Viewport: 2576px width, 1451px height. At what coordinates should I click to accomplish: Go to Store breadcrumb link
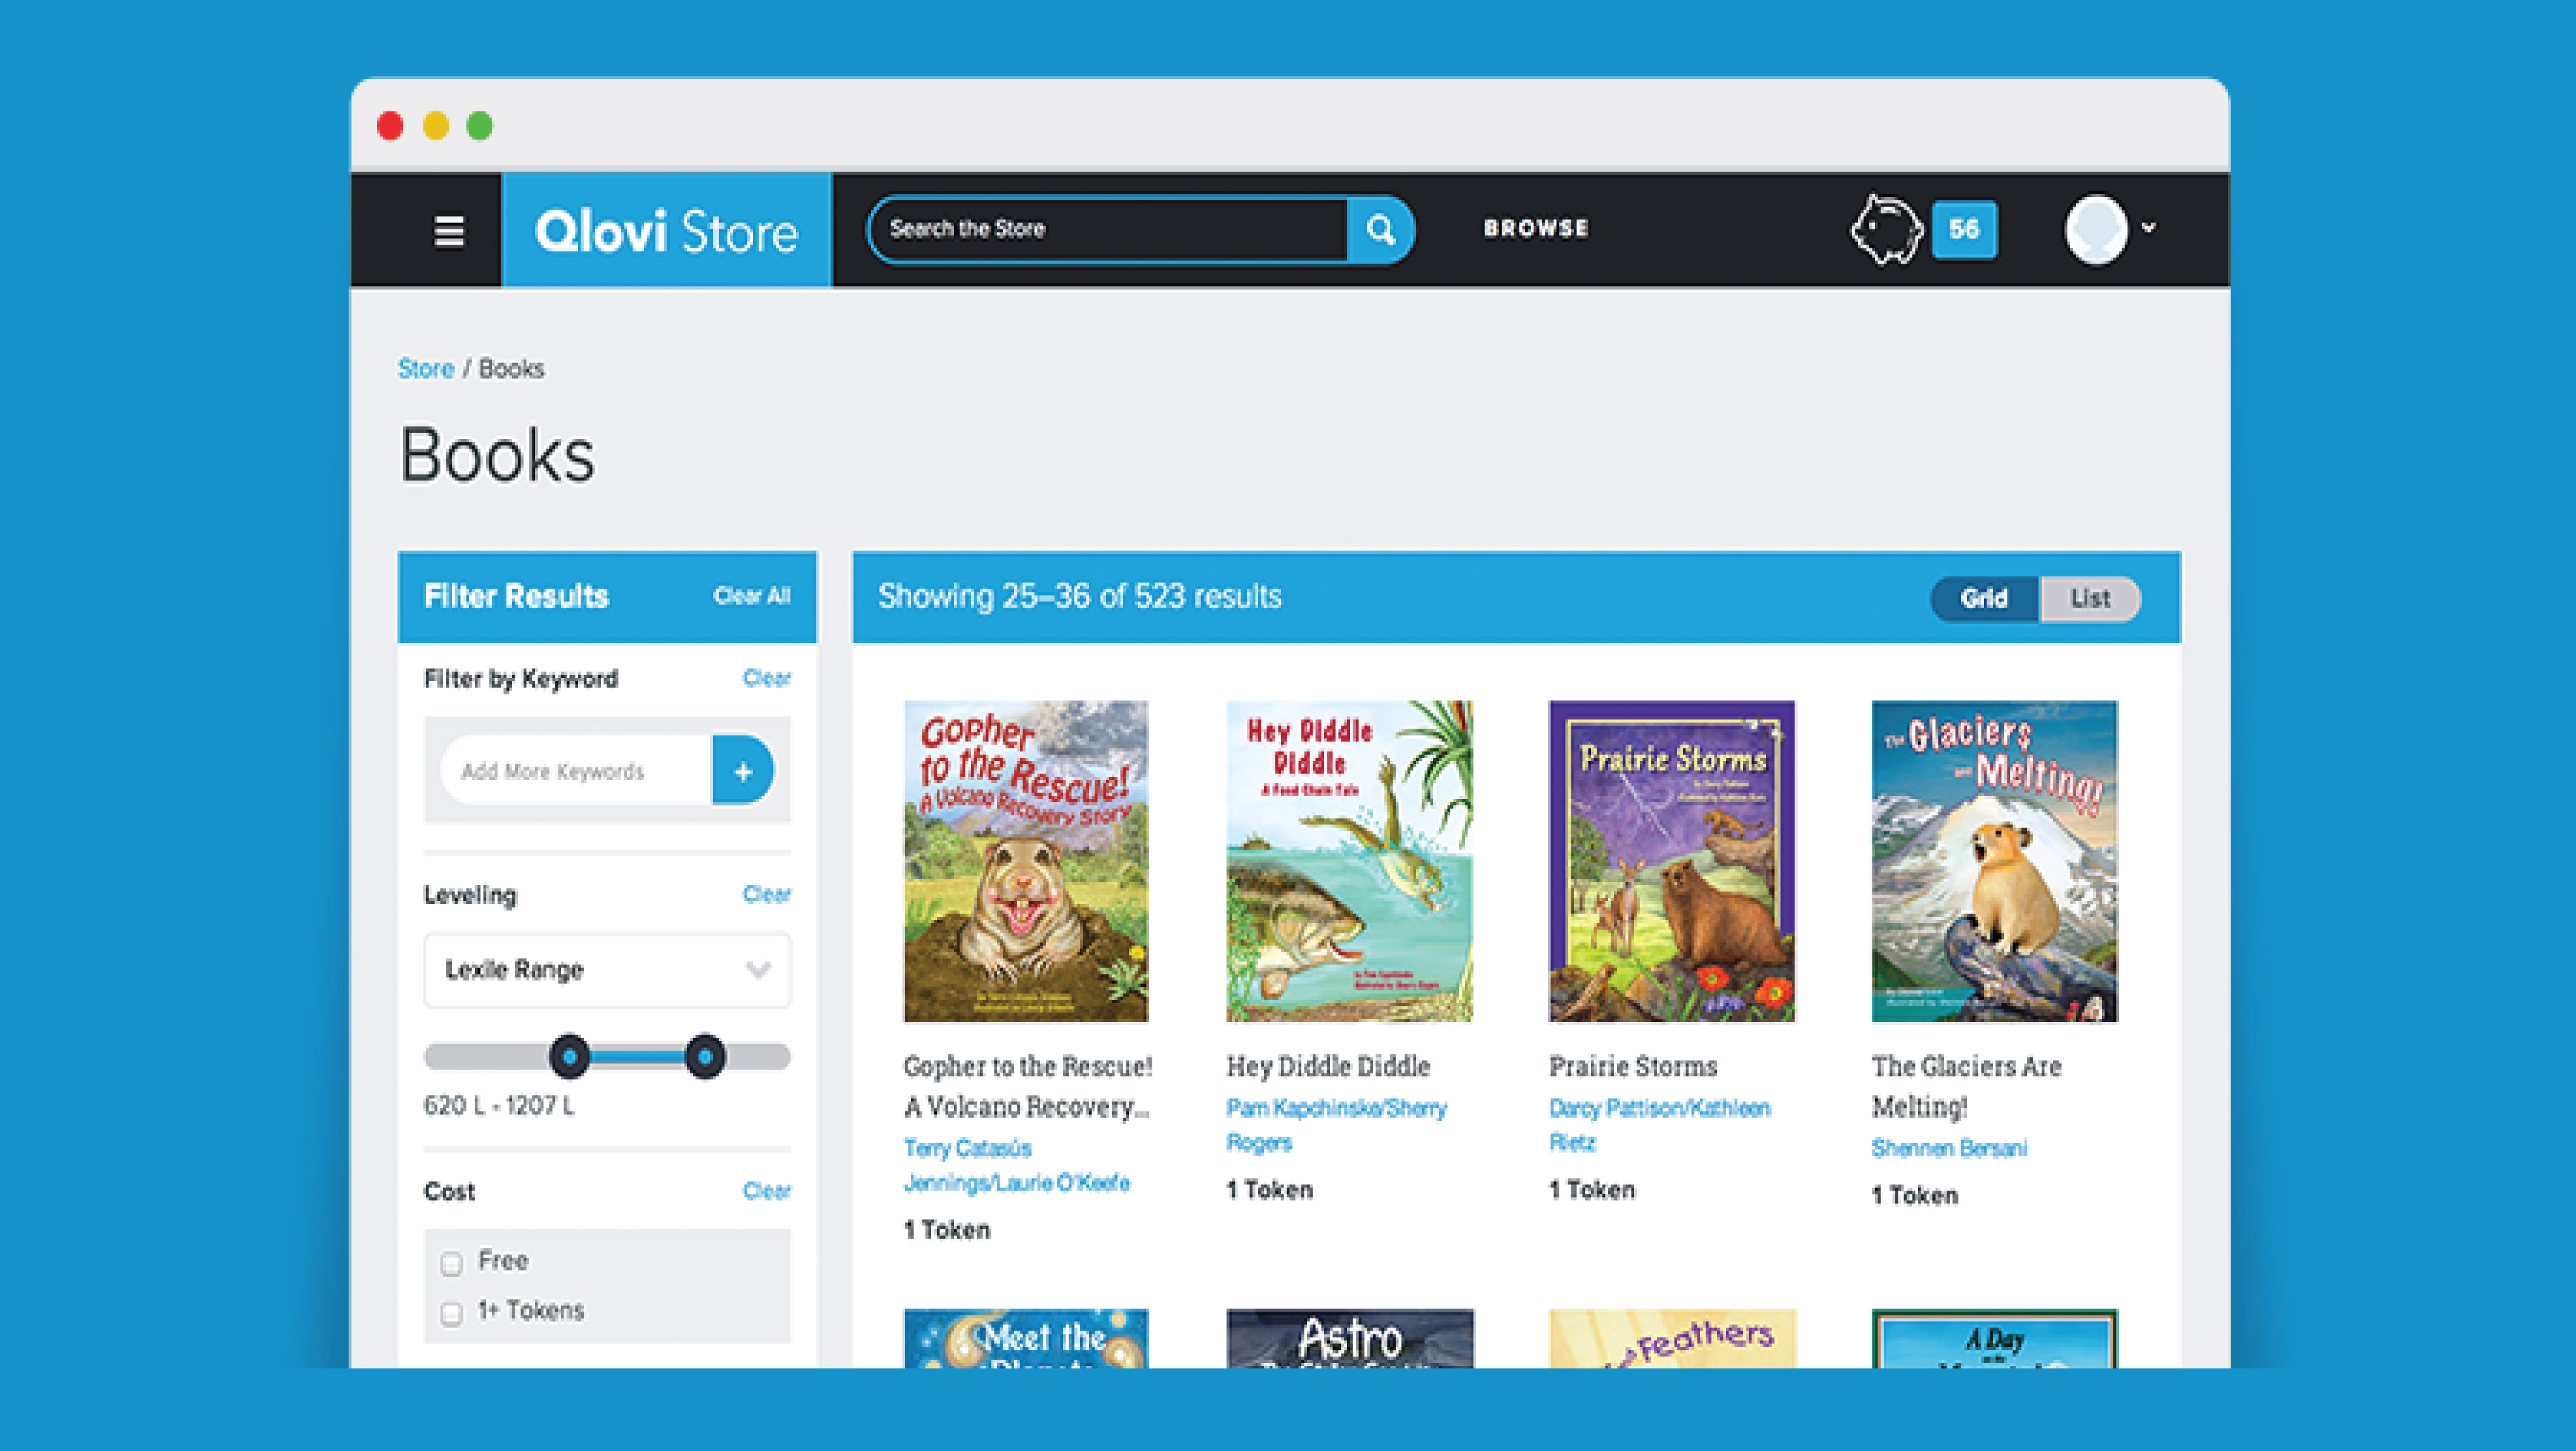[426, 369]
